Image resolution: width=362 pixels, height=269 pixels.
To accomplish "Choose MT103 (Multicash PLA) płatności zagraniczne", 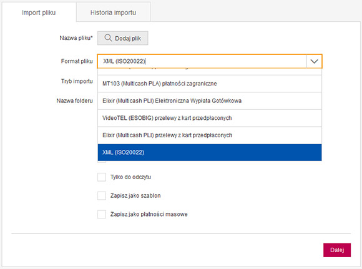I will [x=210, y=84].
